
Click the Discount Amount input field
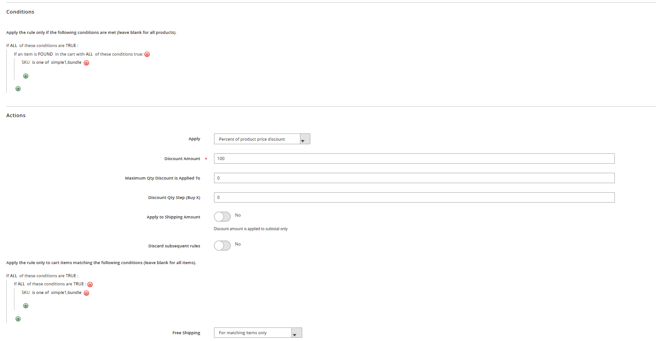[414, 158]
